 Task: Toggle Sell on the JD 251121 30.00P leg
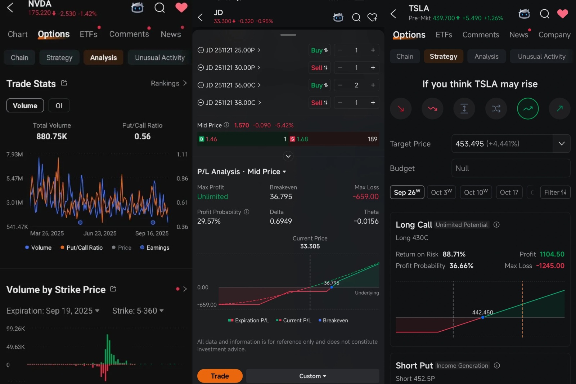pos(319,67)
